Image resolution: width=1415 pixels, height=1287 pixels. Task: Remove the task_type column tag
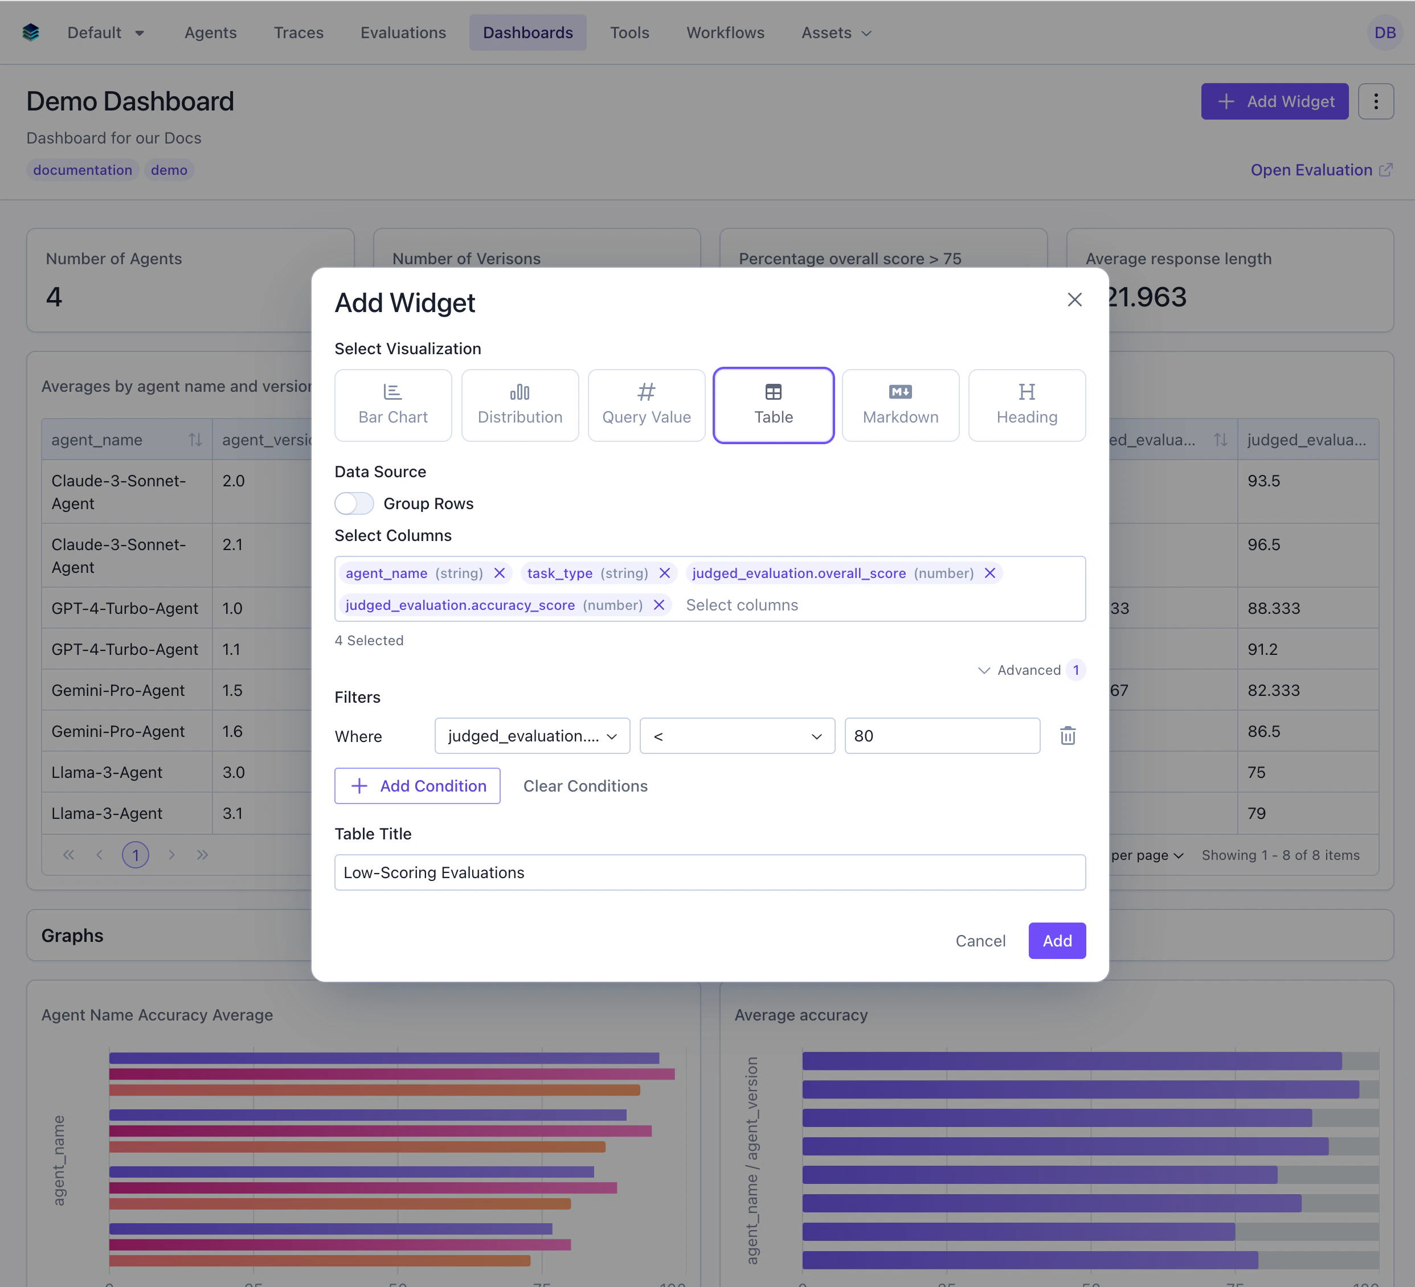(664, 573)
